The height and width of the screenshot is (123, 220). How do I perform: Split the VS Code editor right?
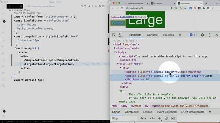tap(103, 6)
